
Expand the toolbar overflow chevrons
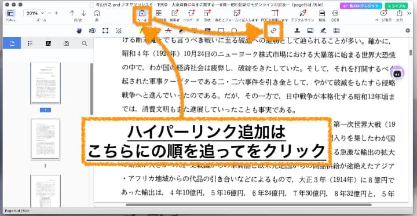(x=409, y=13)
